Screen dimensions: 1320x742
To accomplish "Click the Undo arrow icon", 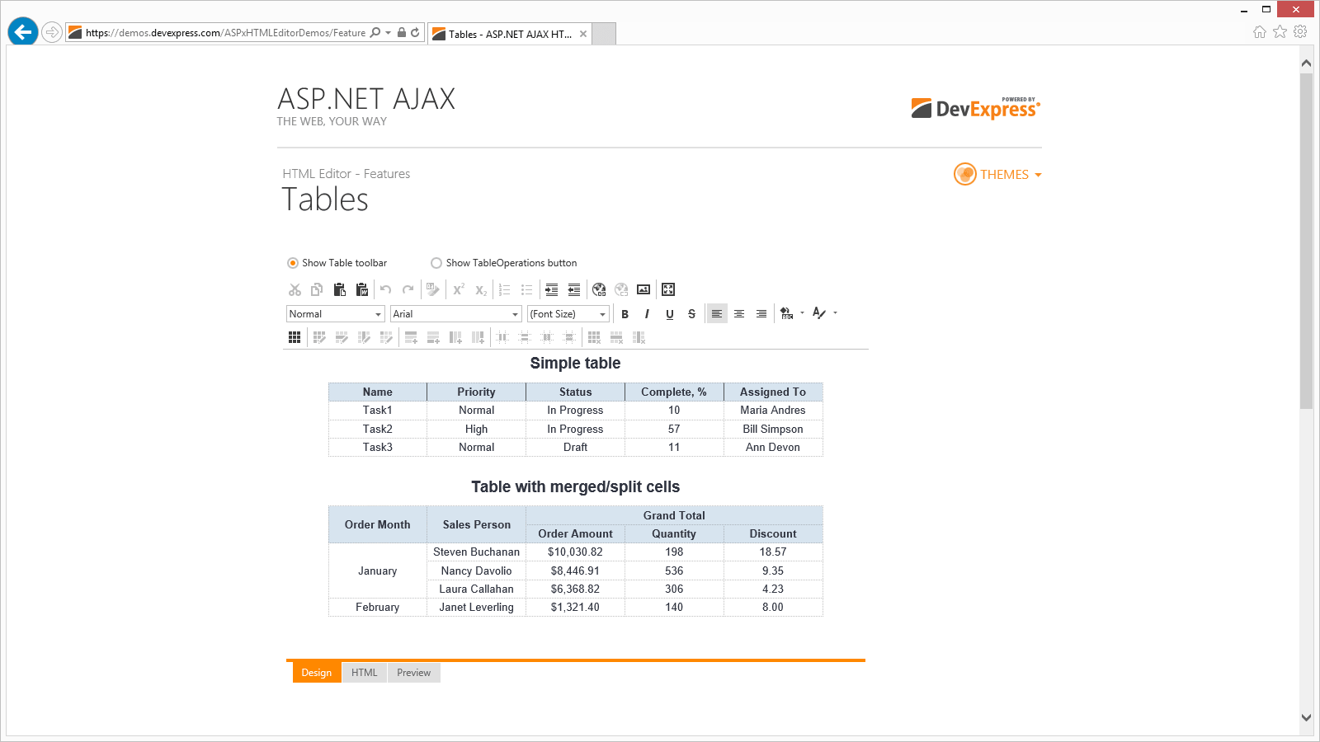I will [x=385, y=289].
